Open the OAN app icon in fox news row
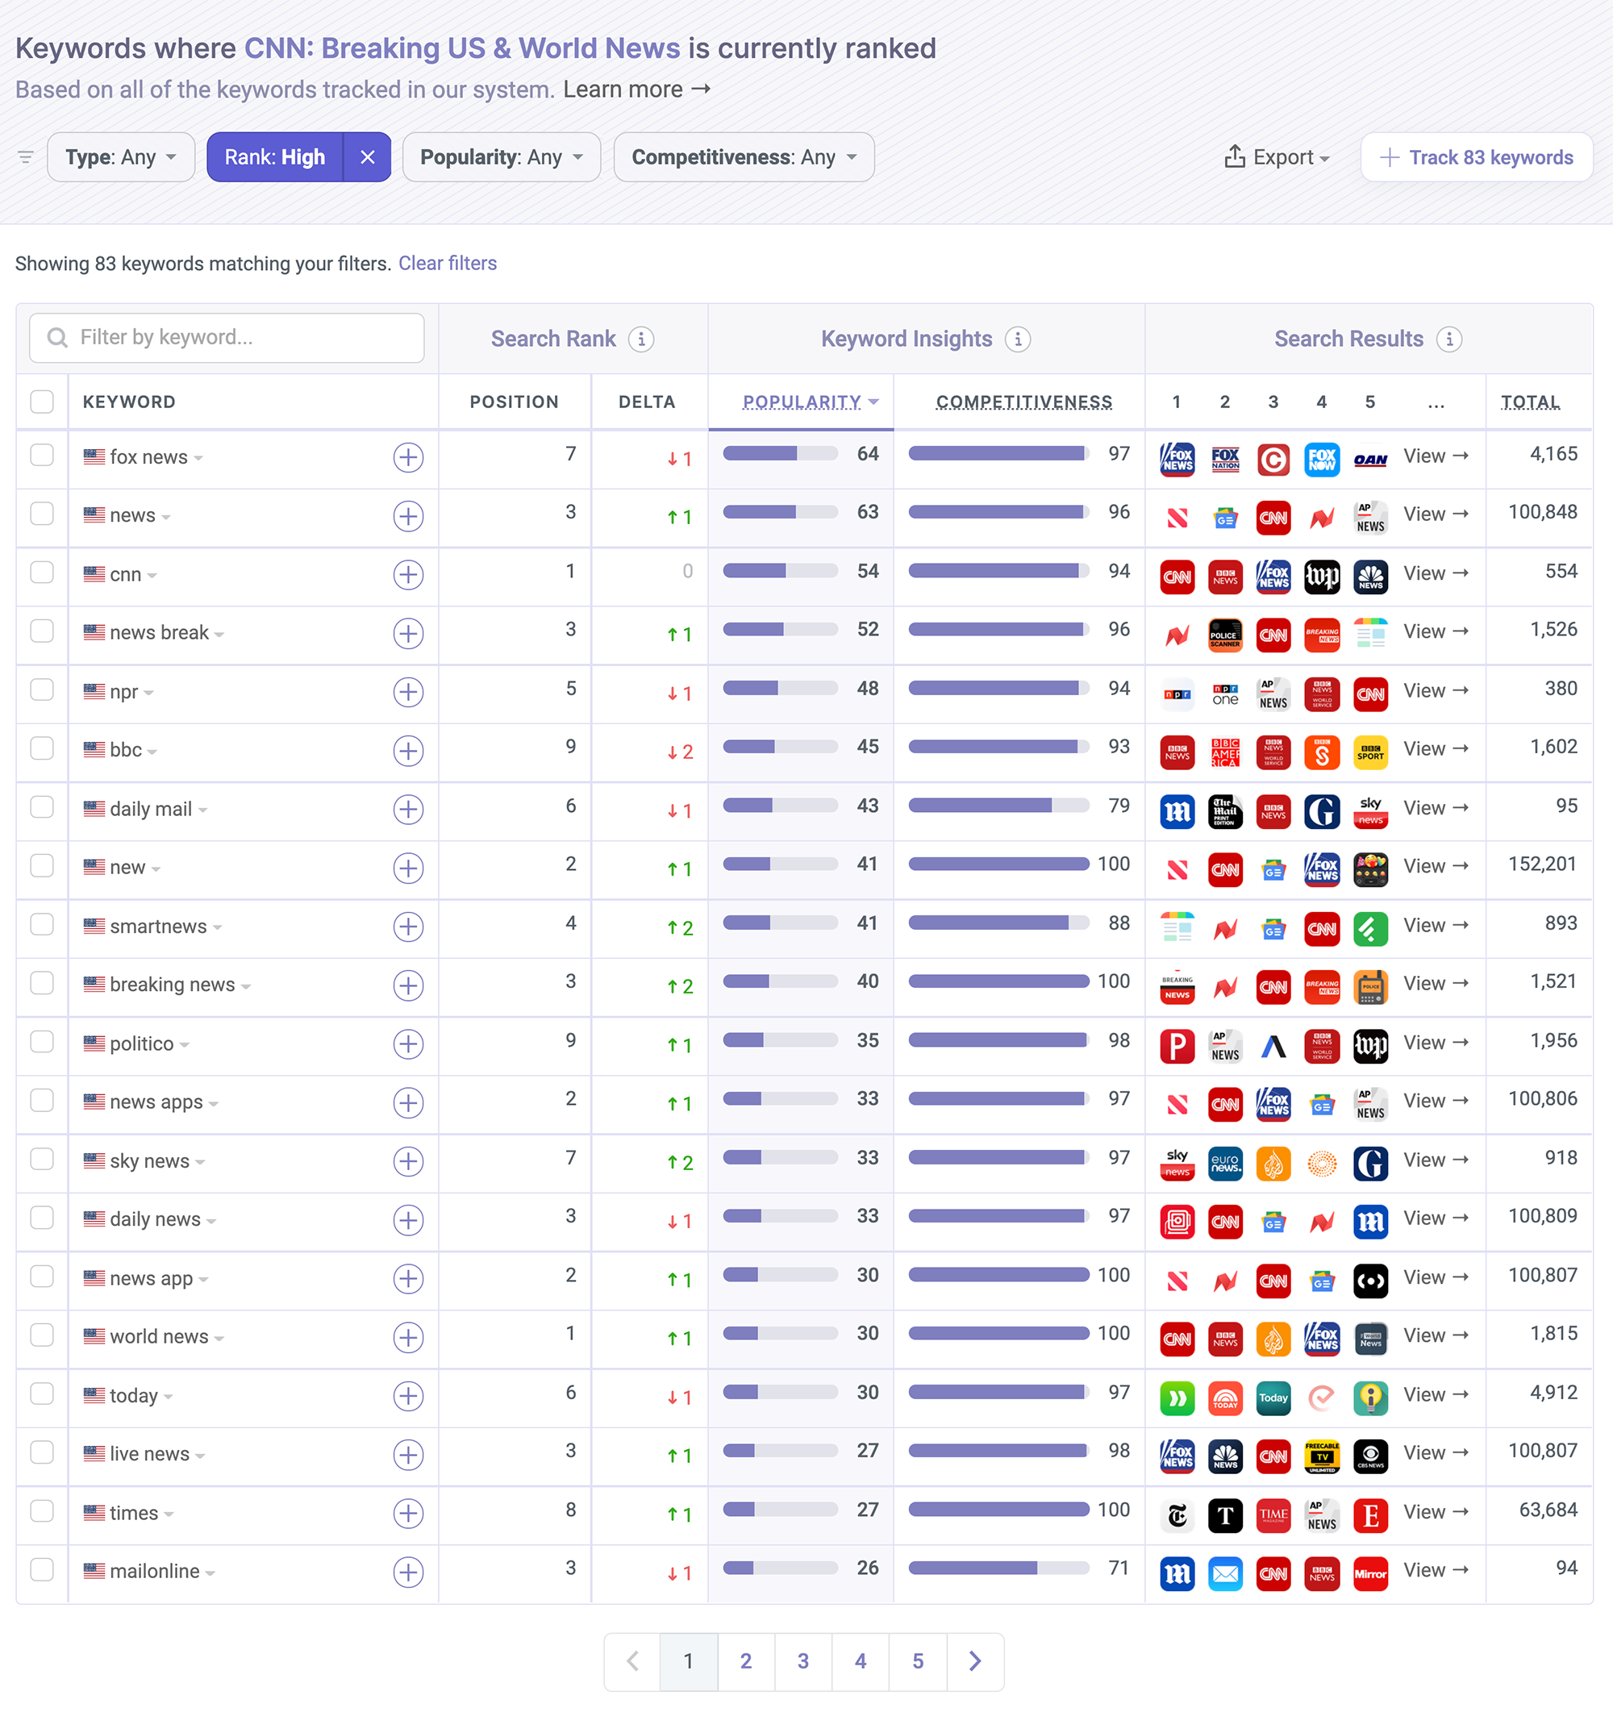1613x1712 pixels. pos(1370,459)
